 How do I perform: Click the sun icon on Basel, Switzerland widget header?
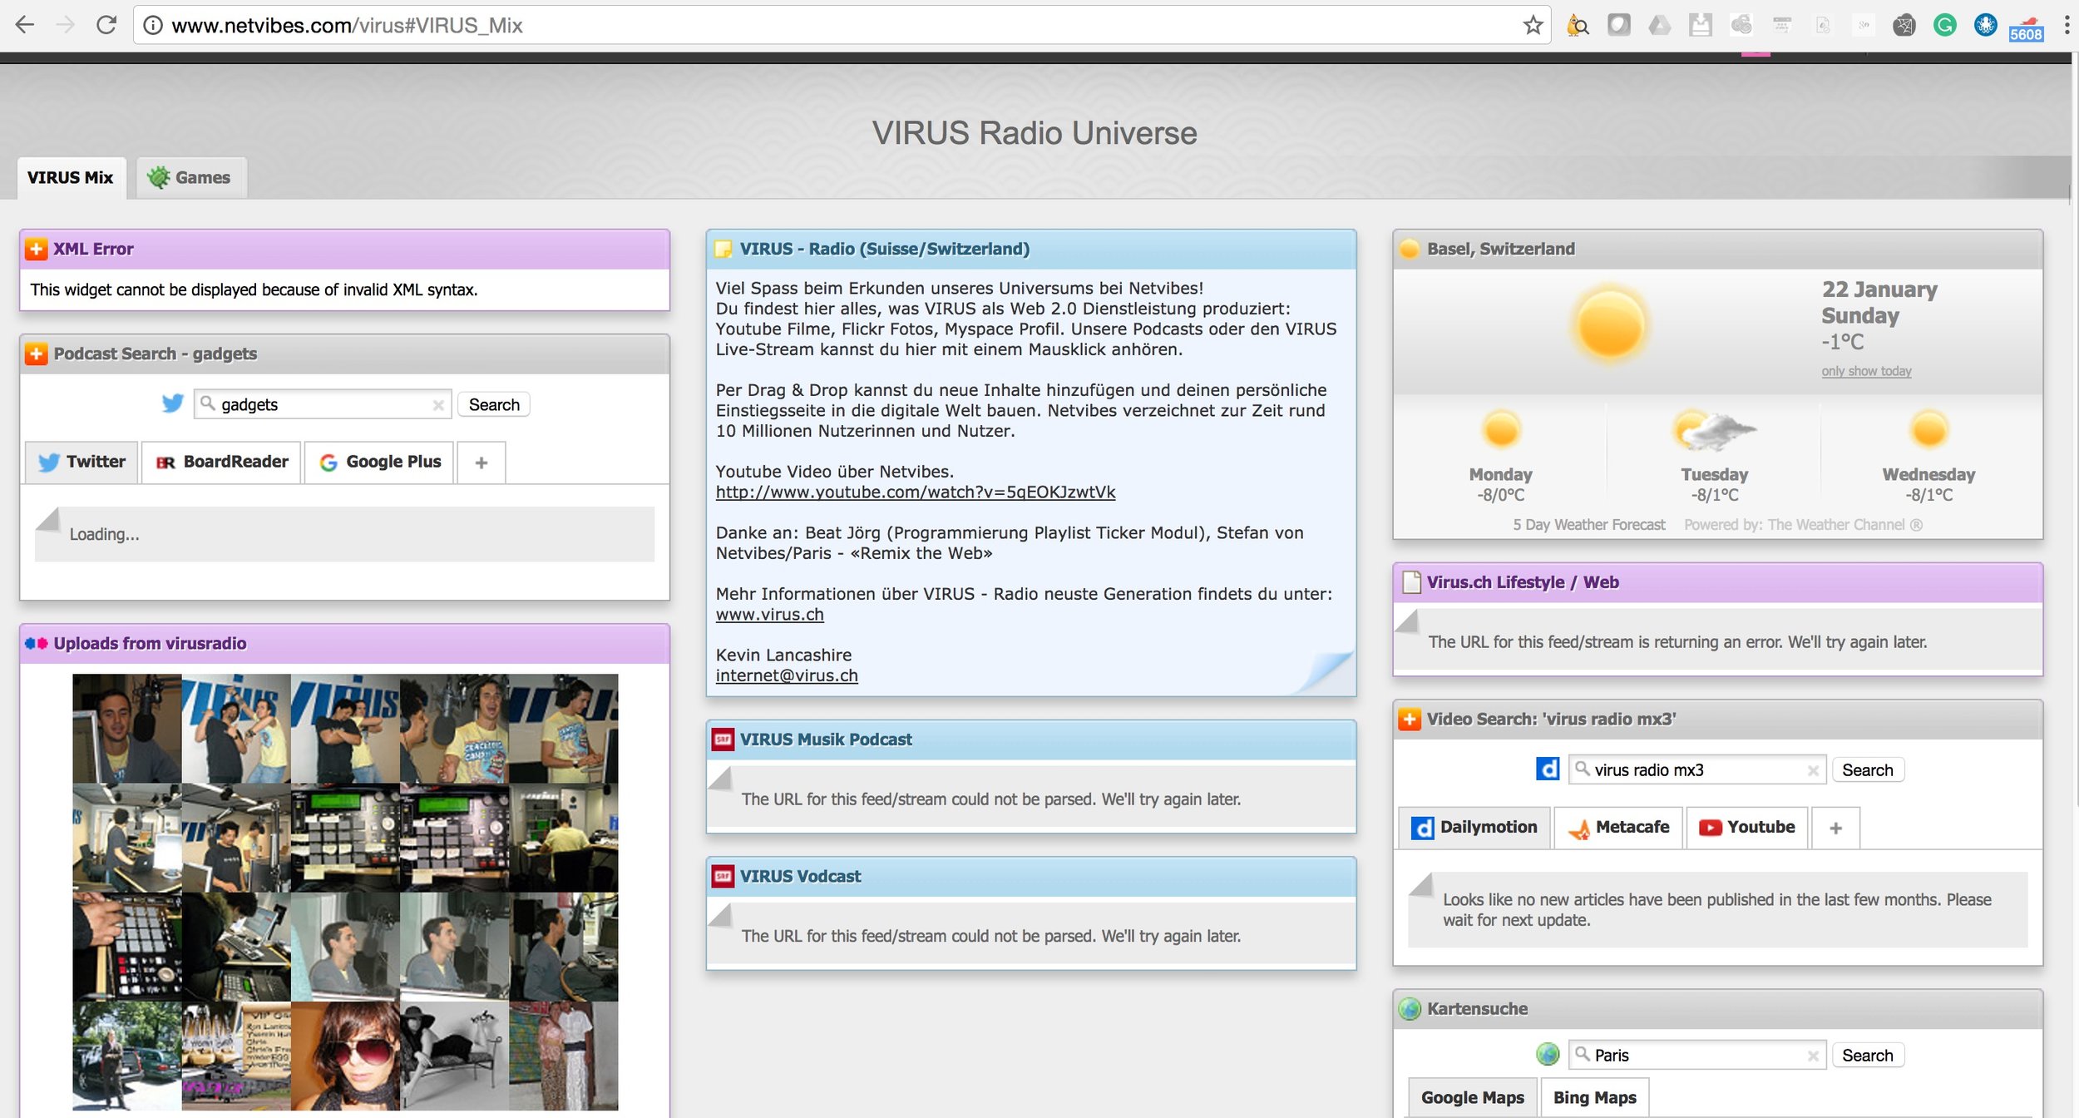1410,249
